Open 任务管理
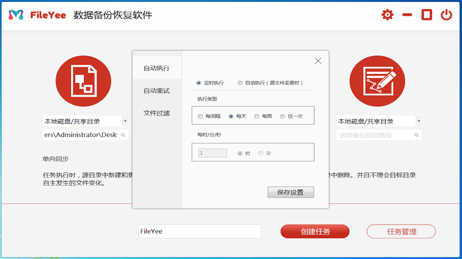 point(401,231)
